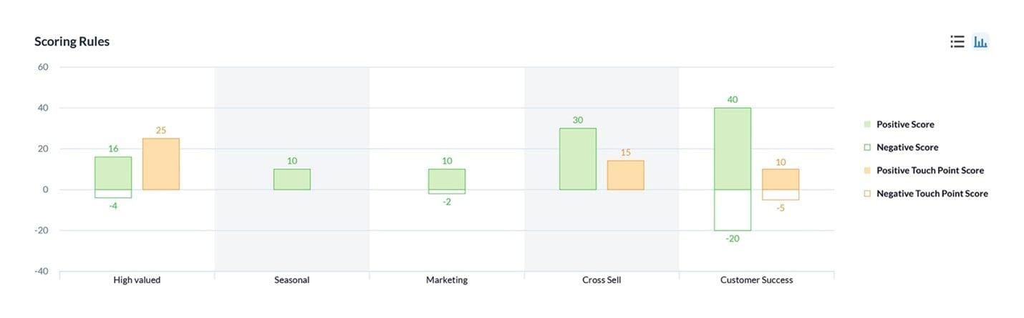The width and height of the screenshot is (1024, 318).
Task: Click Customer Success orange bar (10)
Action: (x=781, y=179)
